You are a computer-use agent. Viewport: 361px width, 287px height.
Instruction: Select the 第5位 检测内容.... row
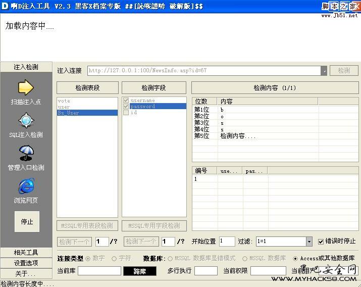[275, 136]
